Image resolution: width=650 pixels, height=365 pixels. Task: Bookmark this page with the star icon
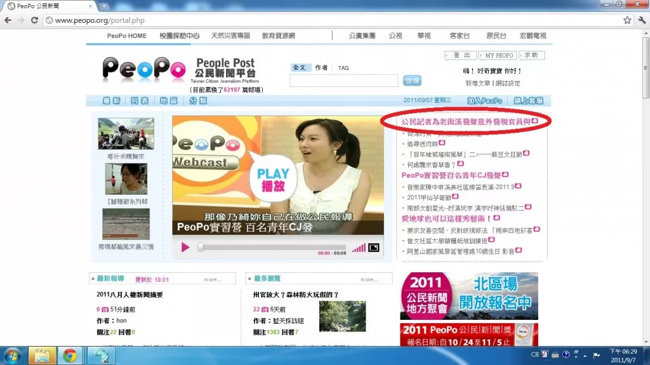coord(627,20)
